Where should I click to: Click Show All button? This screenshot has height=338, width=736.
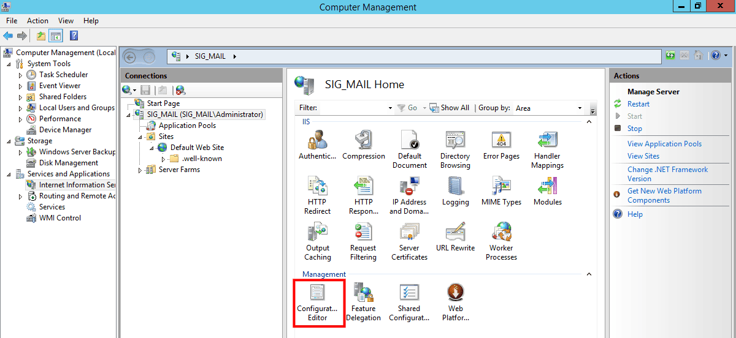click(x=450, y=108)
